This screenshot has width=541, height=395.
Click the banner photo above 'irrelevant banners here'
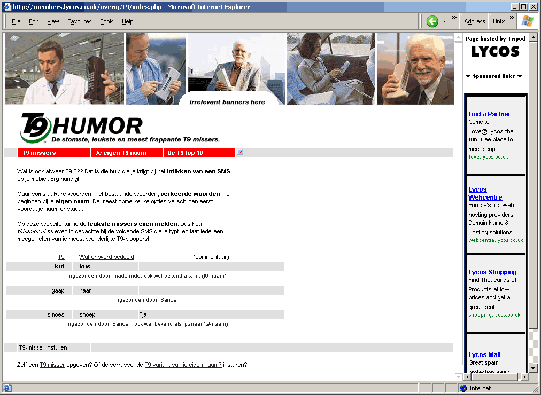pos(236,62)
